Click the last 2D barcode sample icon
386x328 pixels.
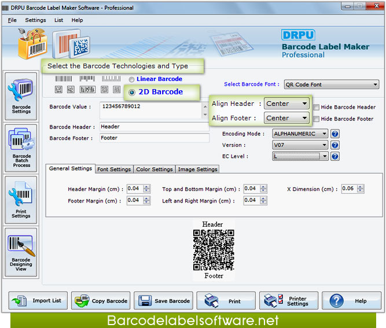[x=116, y=90]
